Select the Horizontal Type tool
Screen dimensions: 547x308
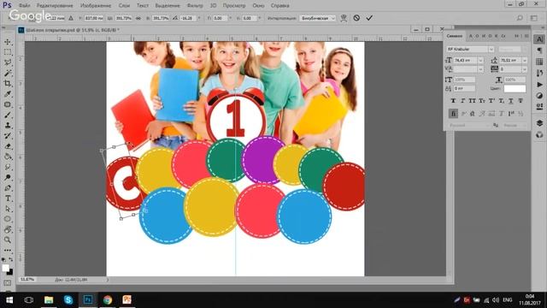8,198
